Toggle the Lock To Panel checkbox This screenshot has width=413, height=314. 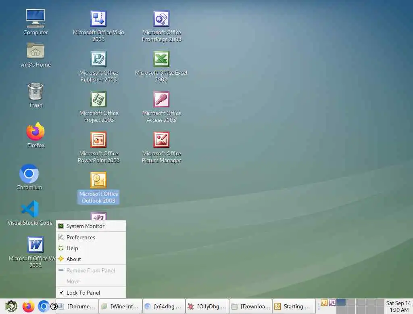61,292
